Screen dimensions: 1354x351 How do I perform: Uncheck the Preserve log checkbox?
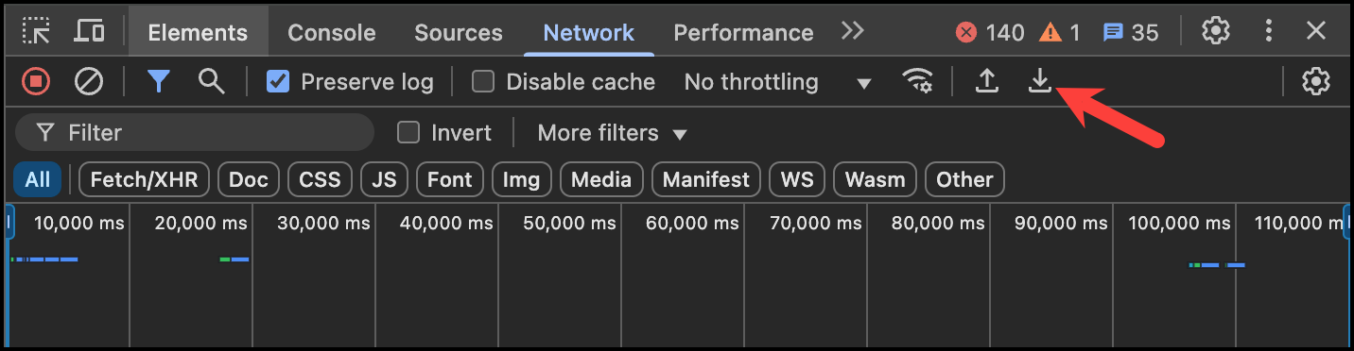pos(278,82)
